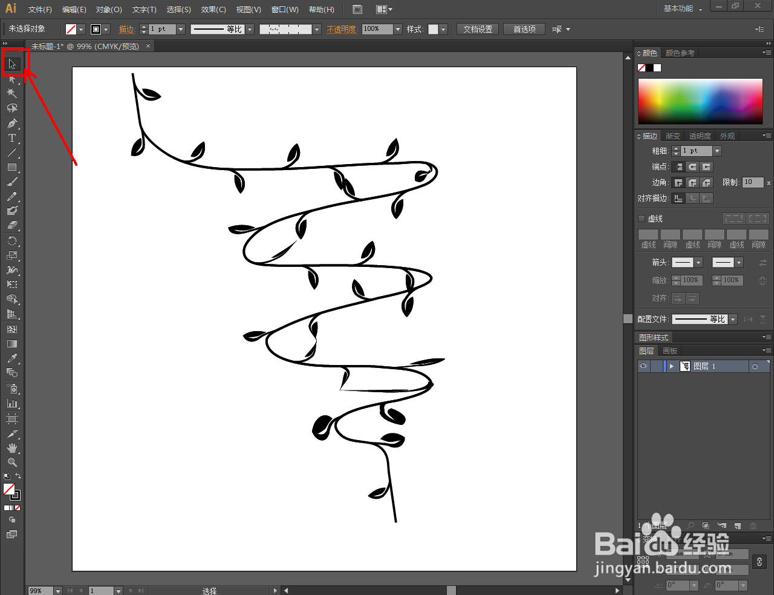Choose butt cap in 端点 row
Screen dimensions: 774x595
678,166
